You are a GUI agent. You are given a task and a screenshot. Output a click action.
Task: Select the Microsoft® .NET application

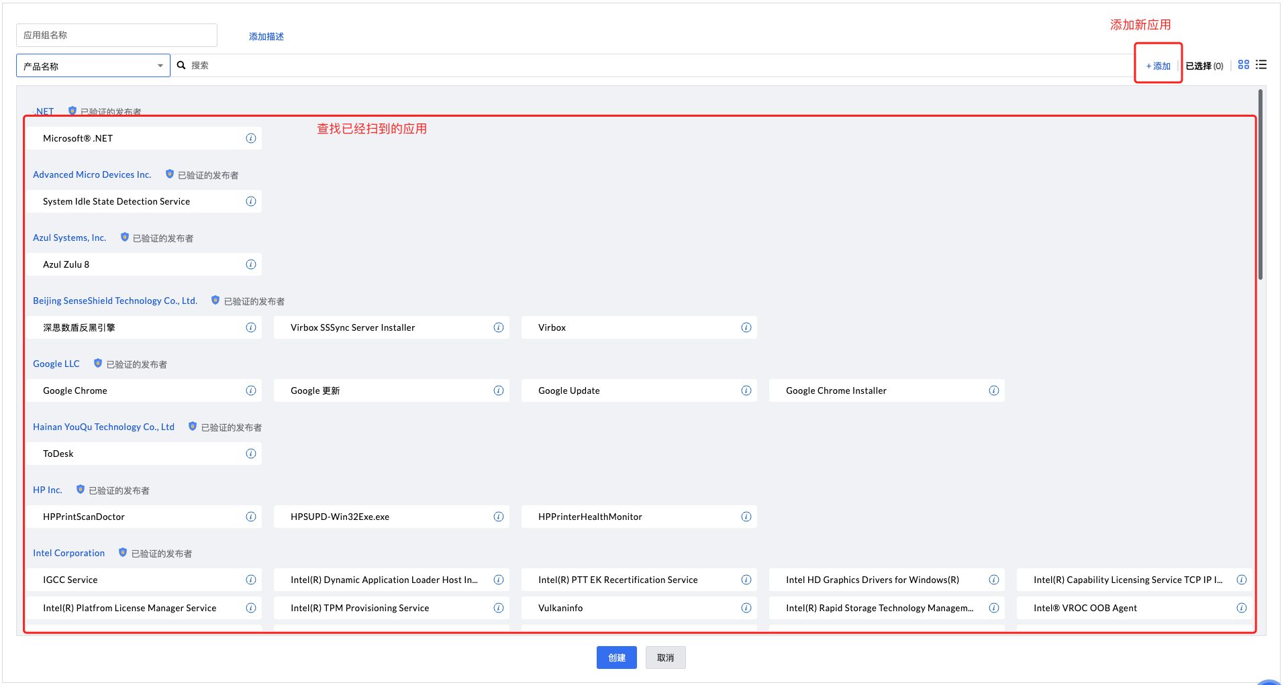144,138
